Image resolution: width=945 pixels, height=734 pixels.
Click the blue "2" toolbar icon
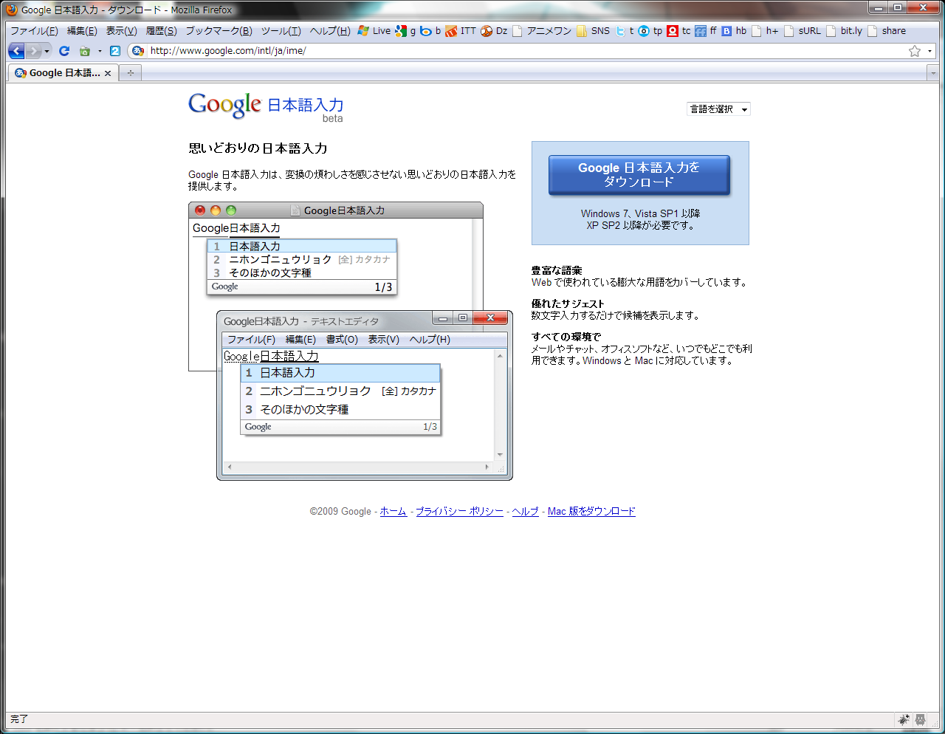[x=114, y=51]
